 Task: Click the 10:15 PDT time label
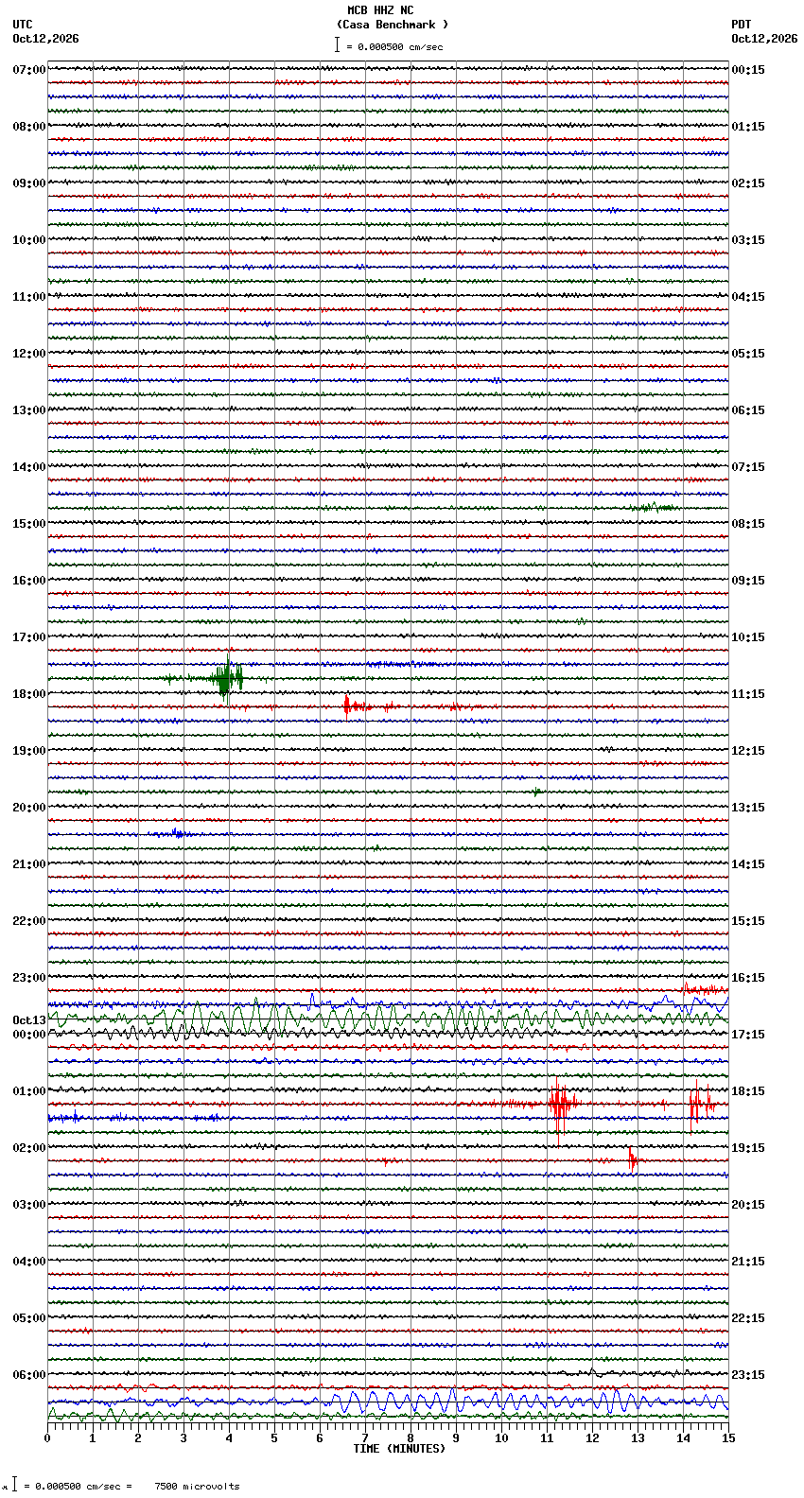pos(748,637)
